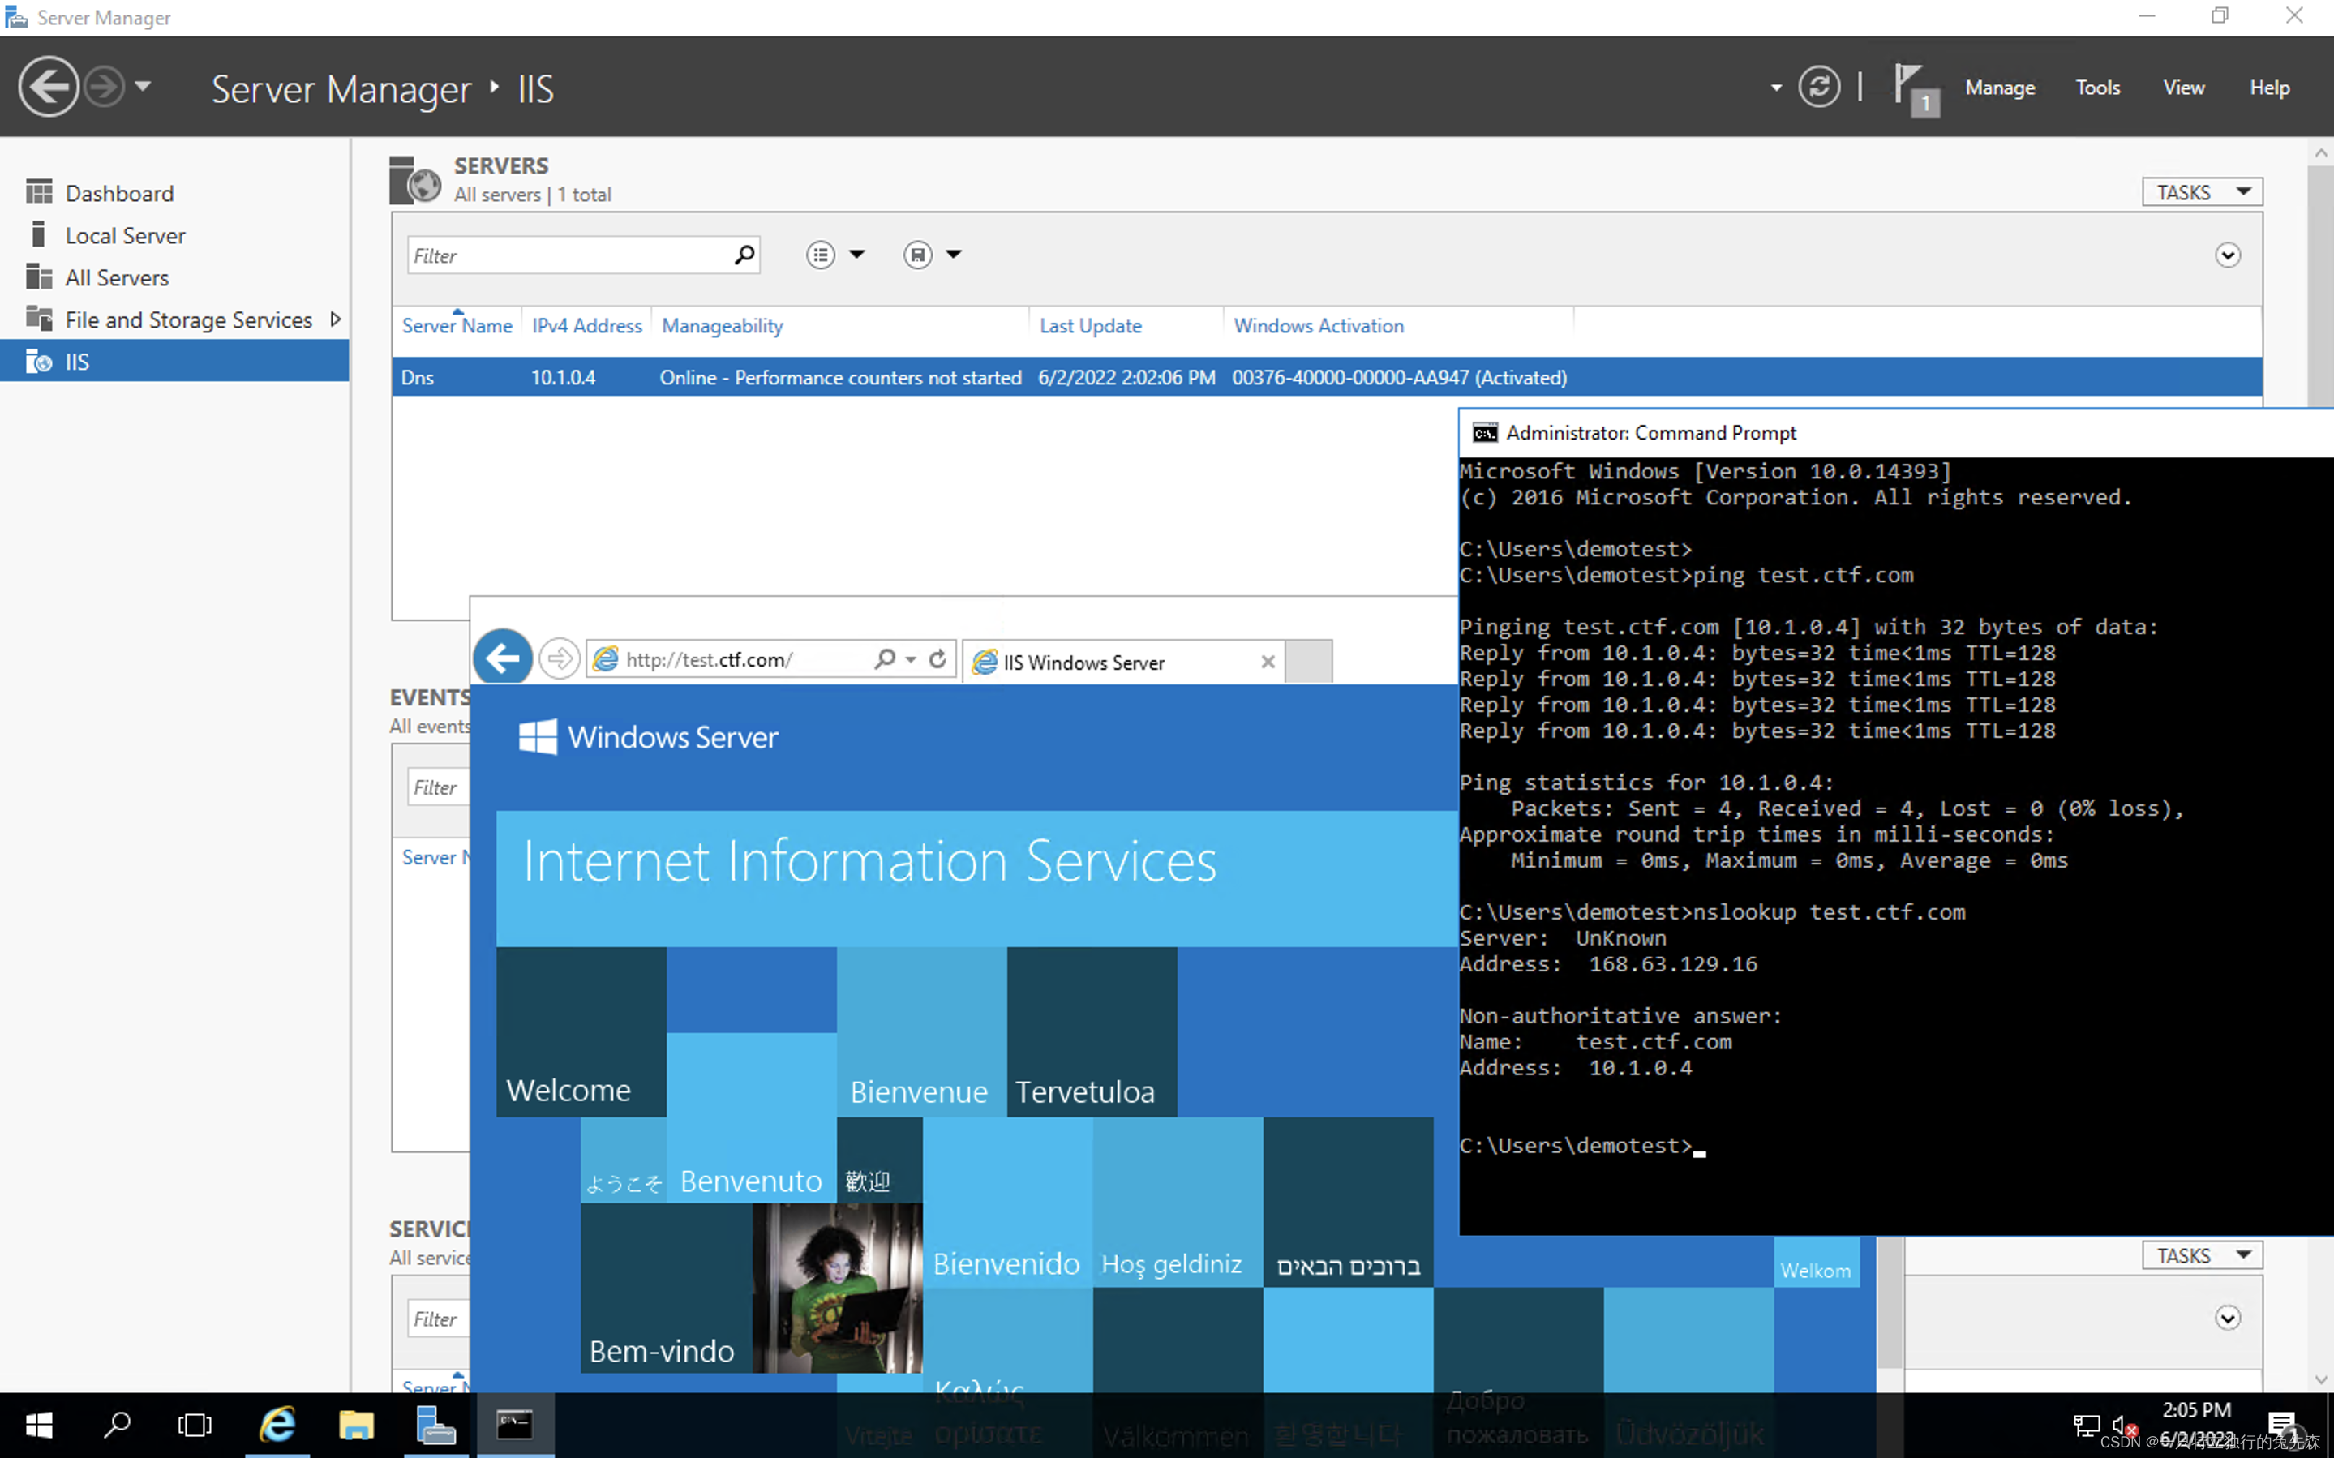Switch to Command Prompt on the taskbar
Screen dimensions: 2334x1458
(x=515, y=1424)
